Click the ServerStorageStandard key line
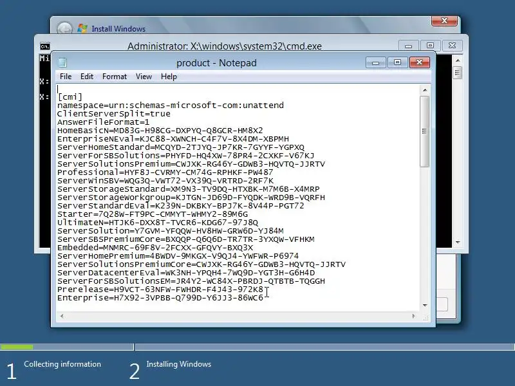 188,189
